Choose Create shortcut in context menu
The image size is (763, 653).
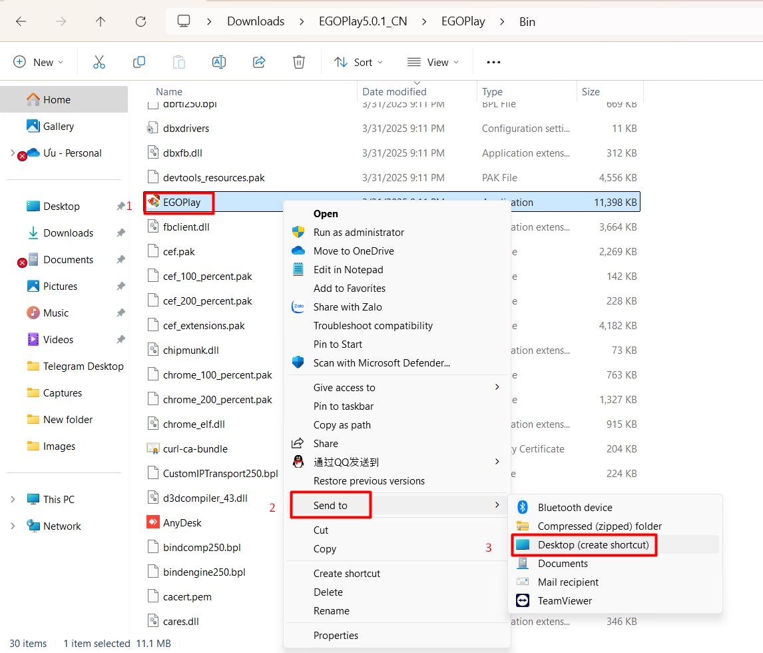coord(397,574)
